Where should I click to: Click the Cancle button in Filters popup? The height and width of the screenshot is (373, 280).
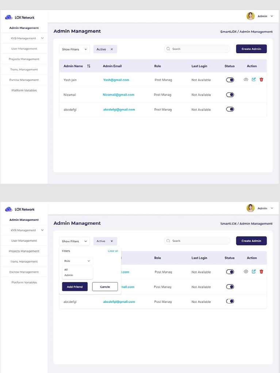coord(105,287)
